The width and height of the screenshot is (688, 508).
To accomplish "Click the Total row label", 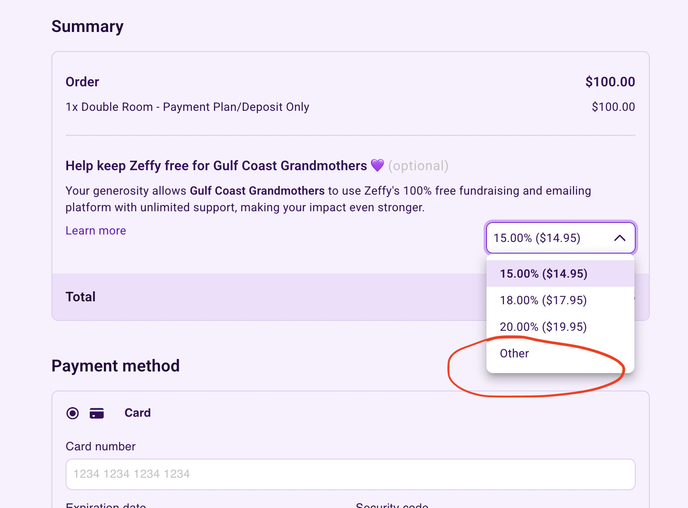I will tap(81, 297).
